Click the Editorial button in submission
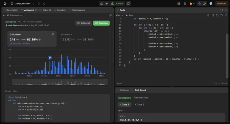 coord(84,23)
